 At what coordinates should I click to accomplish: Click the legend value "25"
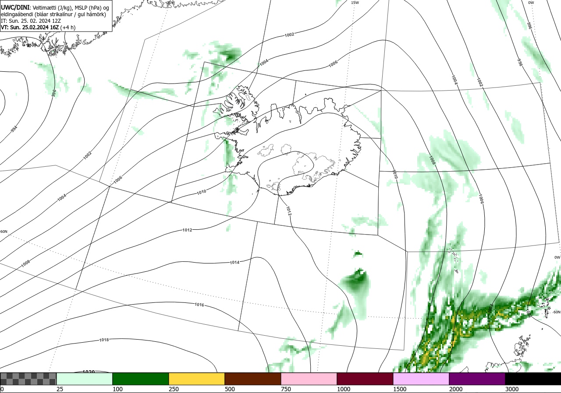(x=60, y=389)
